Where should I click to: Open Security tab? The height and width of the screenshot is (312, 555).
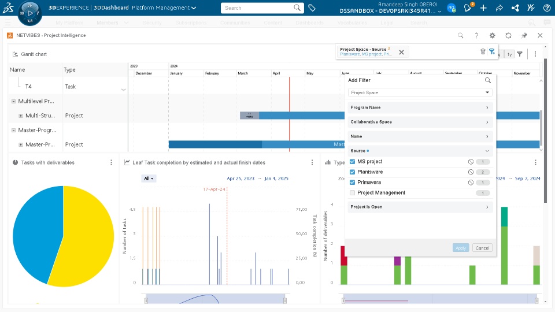click(x=152, y=23)
